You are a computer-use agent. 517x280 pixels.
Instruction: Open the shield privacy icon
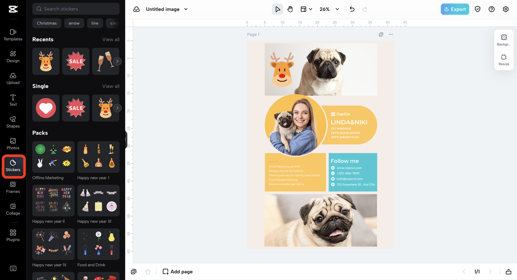[478, 9]
